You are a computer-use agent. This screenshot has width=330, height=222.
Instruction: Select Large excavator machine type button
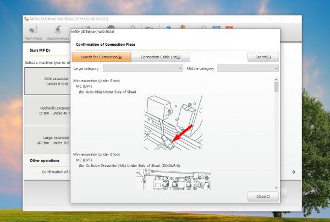click(x=47, y=140)
